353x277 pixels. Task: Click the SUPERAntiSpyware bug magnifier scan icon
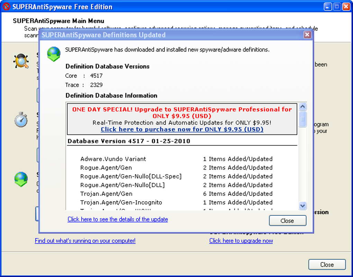(x=21, y=61)
